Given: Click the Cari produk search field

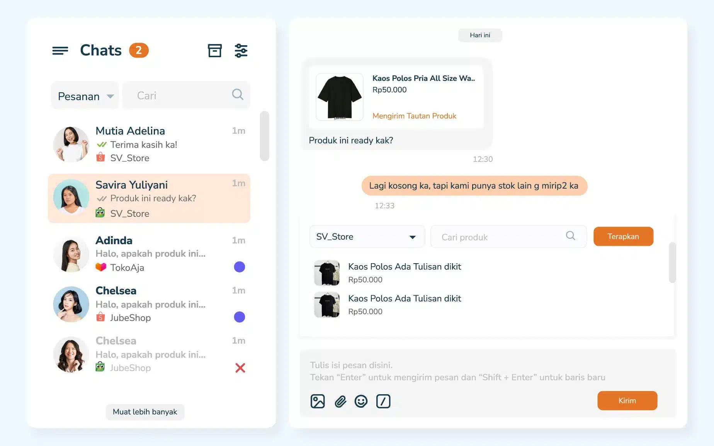Looking at the screenshot, I should point(508,237).
